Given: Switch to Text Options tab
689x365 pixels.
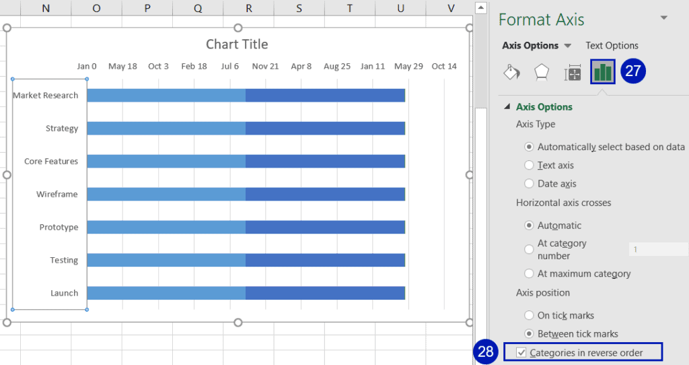Looking at the screenshot, I should pyautogui.click(x=612, y=46).
